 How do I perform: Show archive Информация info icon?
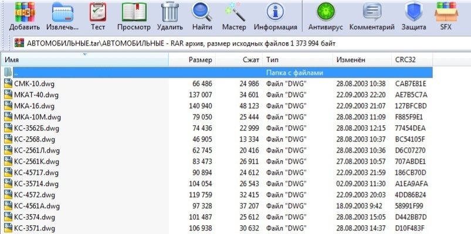coord(275,12)
